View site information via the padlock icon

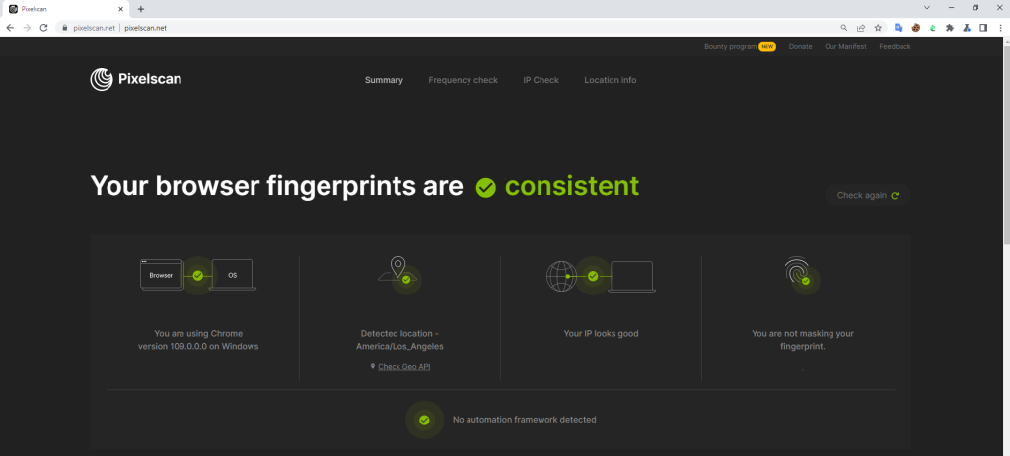(x=64, y=27)
